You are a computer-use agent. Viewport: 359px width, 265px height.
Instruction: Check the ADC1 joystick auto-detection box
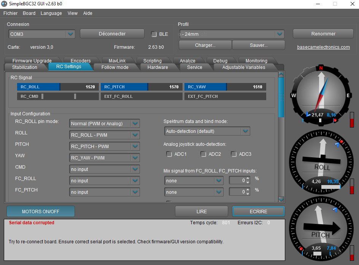[x=169, y=154]
